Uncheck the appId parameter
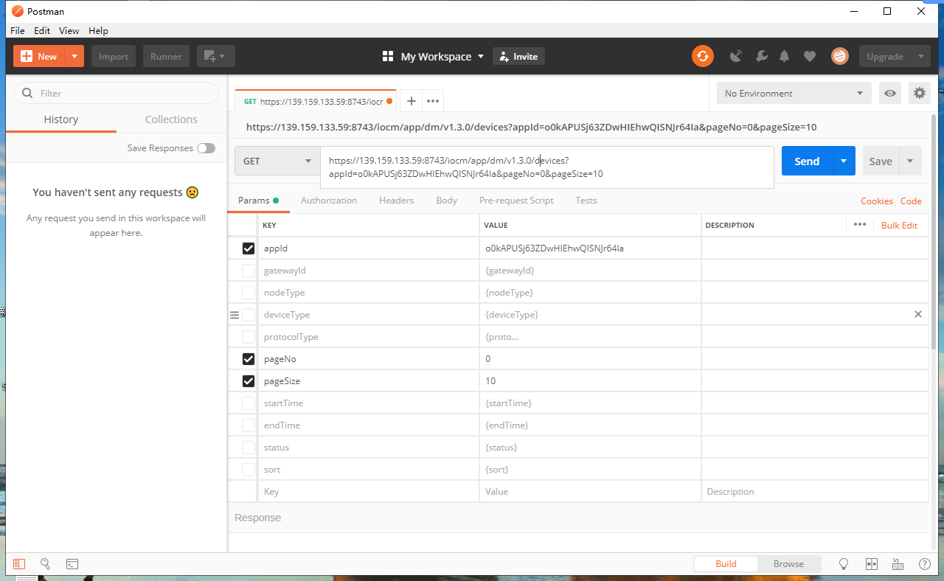Viewport: 944px width, 581px height. [x=249, y=248]
